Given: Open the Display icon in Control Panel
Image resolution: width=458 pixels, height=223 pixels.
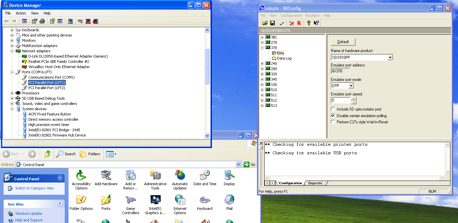Looking at the screenshot, I should [229, 178].
